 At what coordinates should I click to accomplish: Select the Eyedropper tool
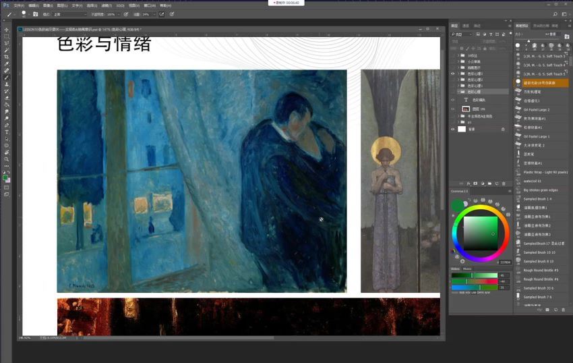point(7,63)
